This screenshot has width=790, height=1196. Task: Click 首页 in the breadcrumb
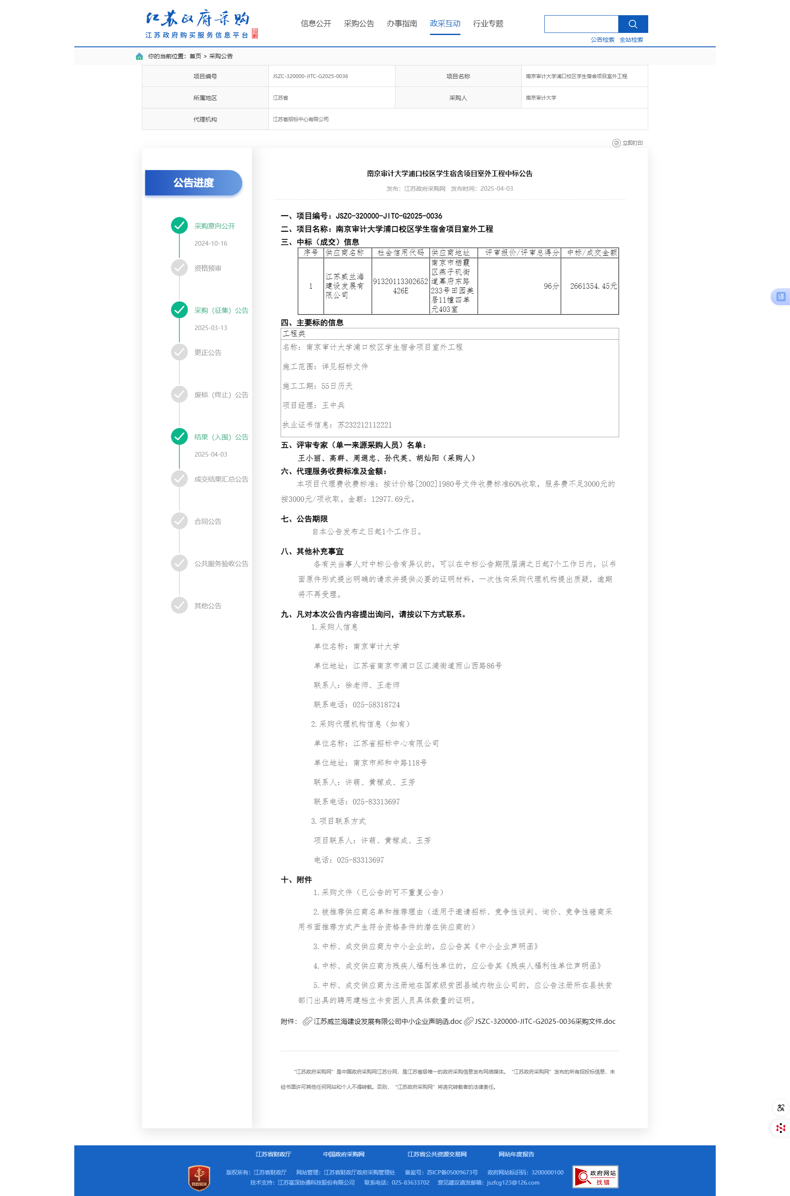click(195, 57)
